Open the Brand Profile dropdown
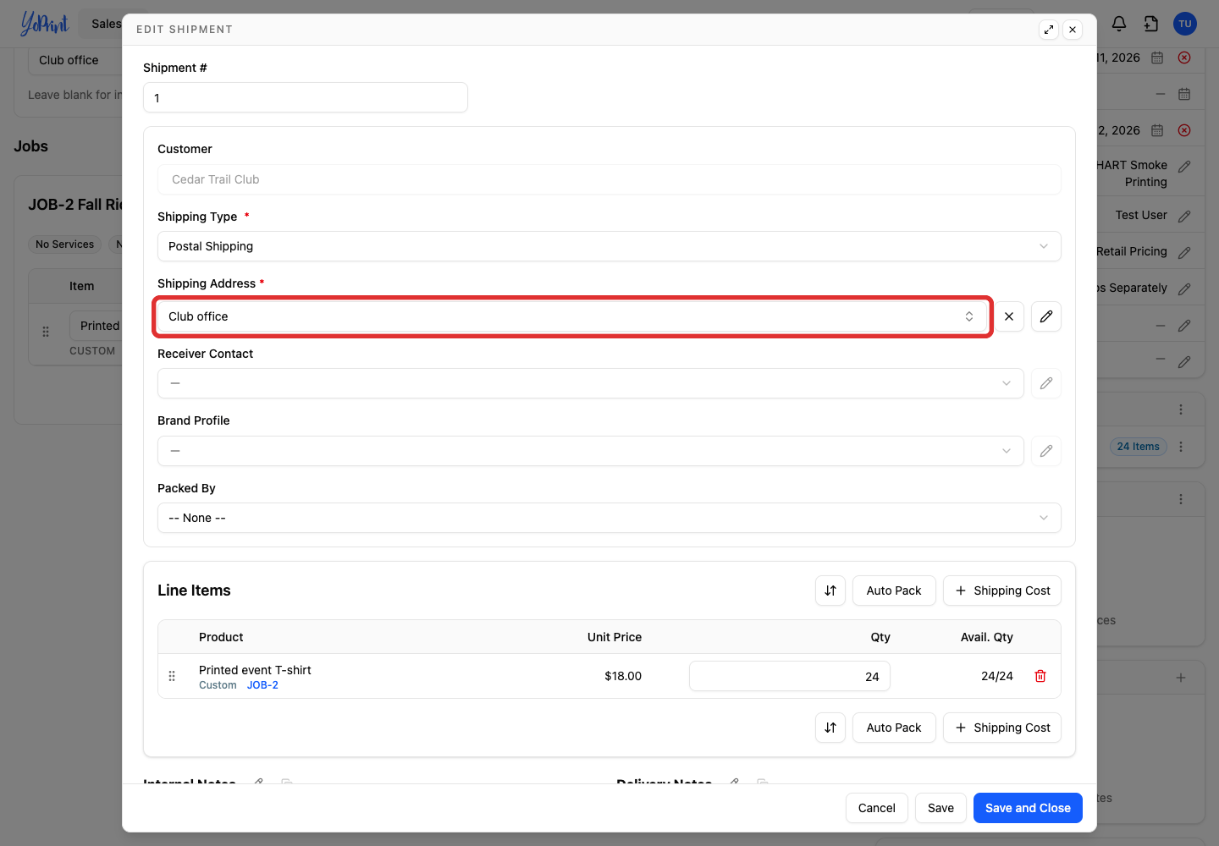Image resolution: width=1219 pixels, height=846 pixels. pos(591,451)
